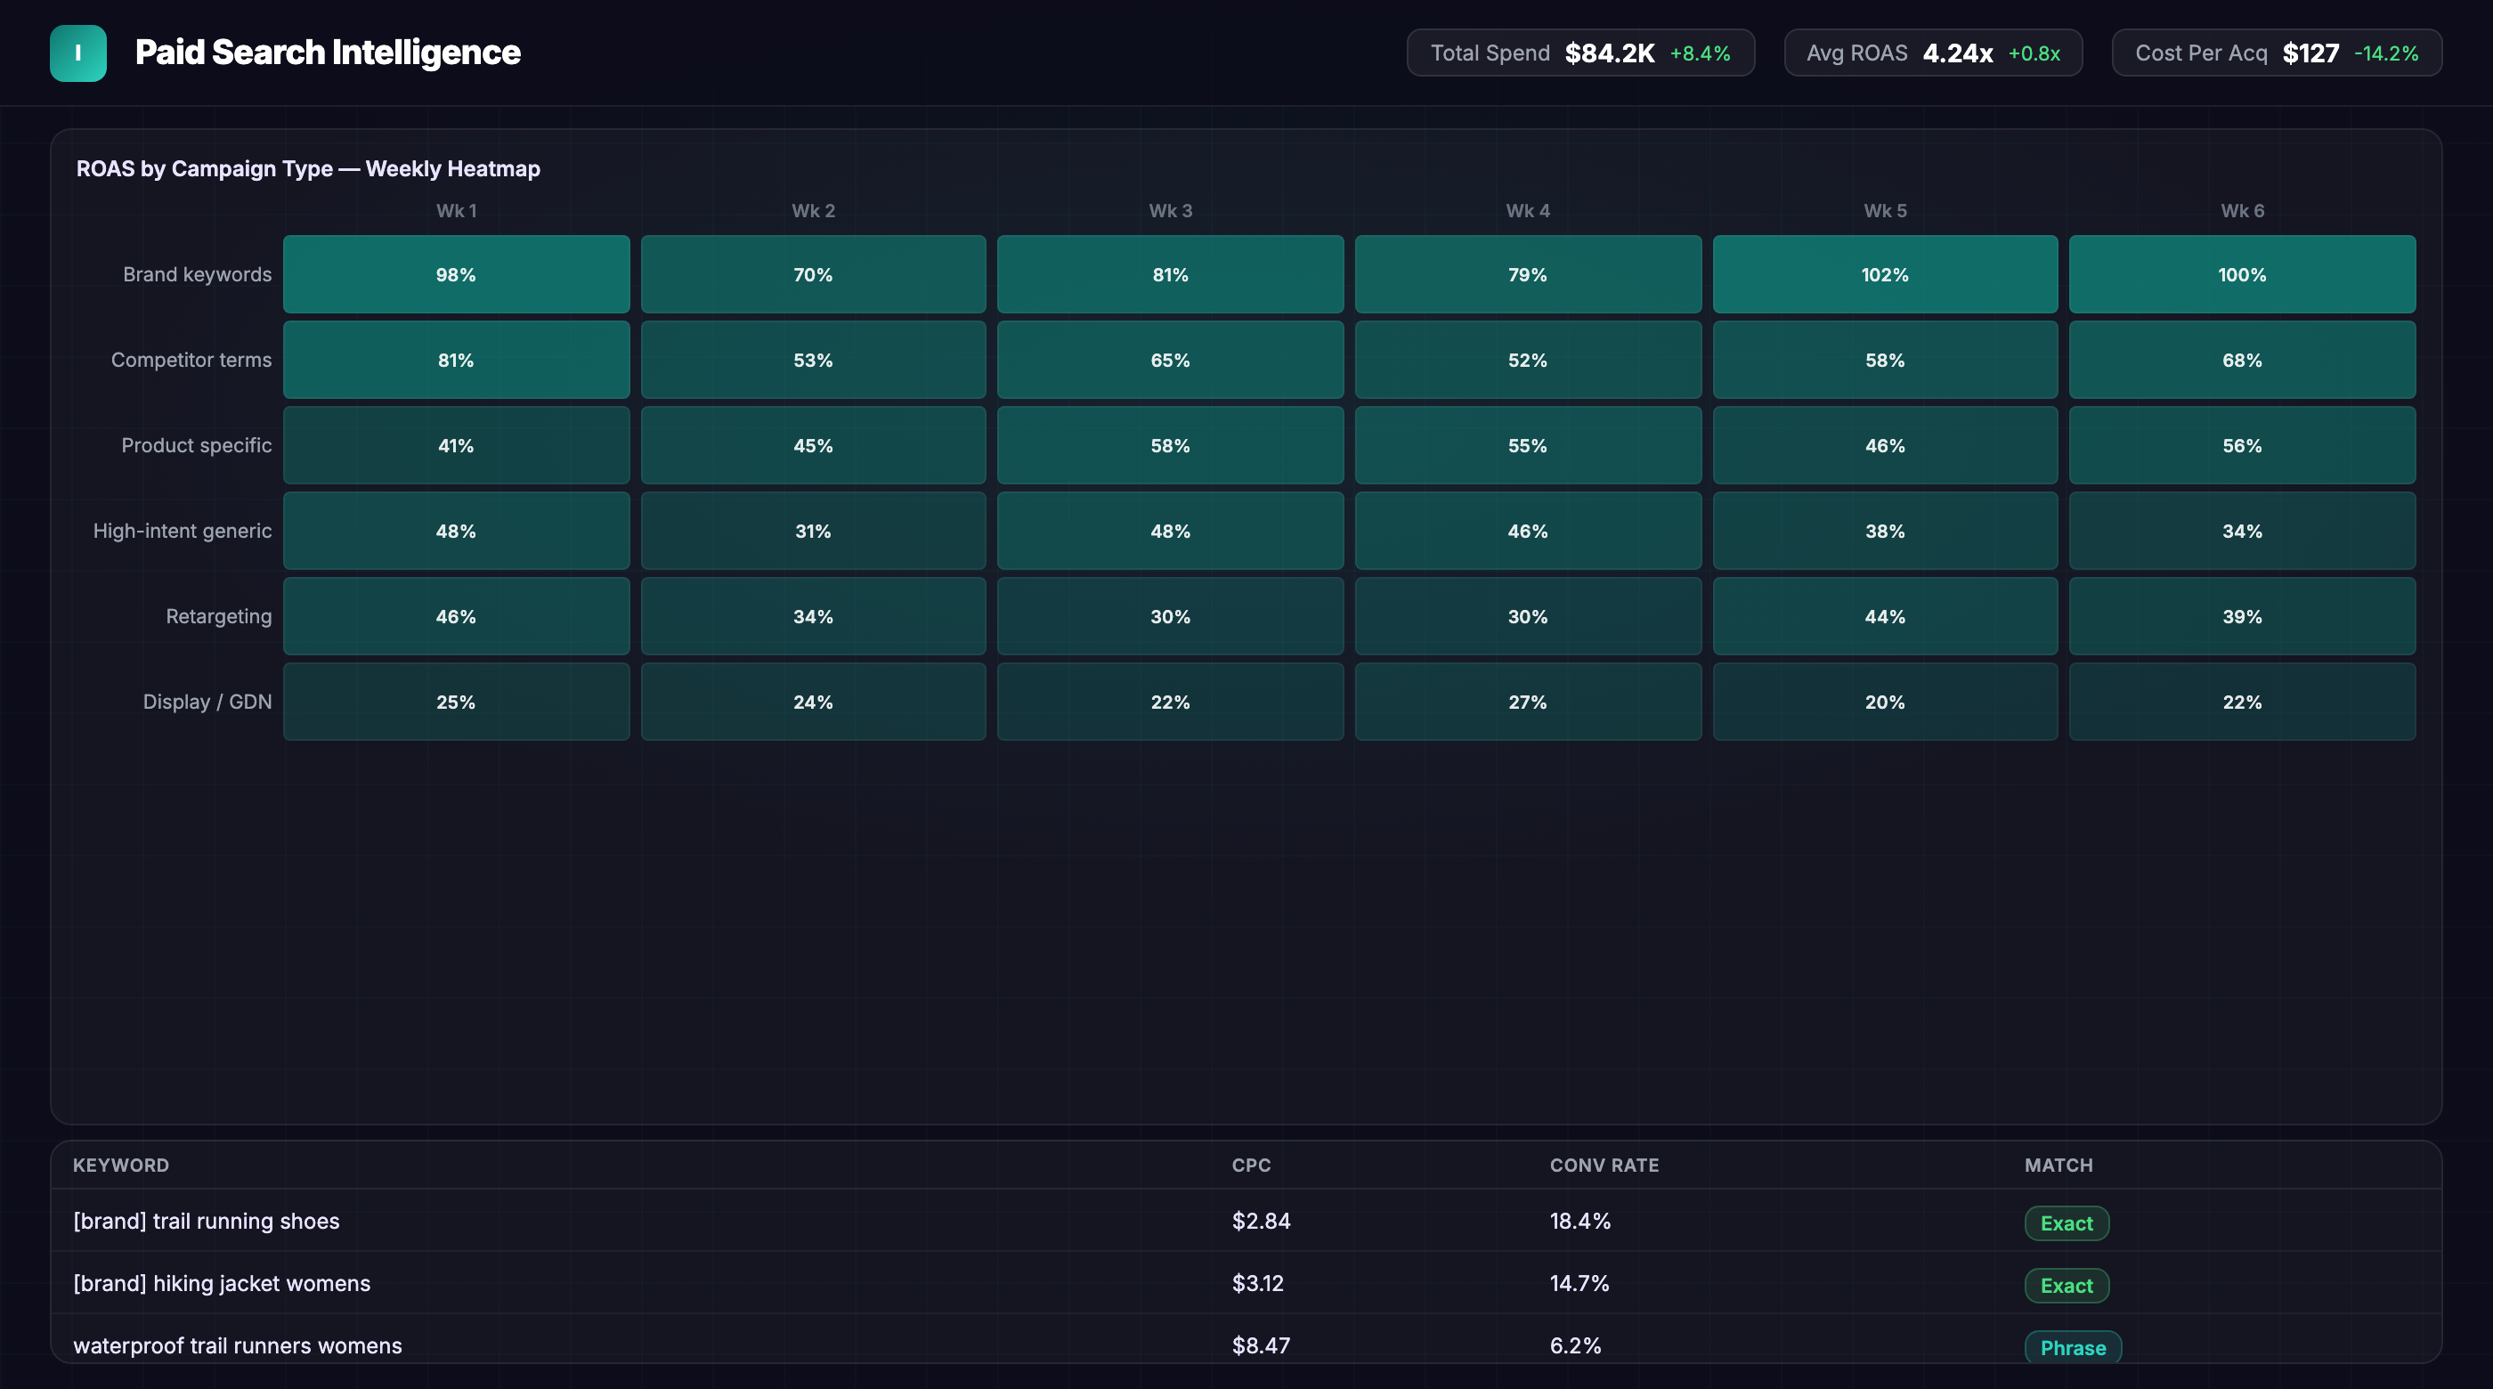Open the Avg ROAS 4.24x stat pill
This screenshot has width=2493, height=1389.
tap(1933, 53)
